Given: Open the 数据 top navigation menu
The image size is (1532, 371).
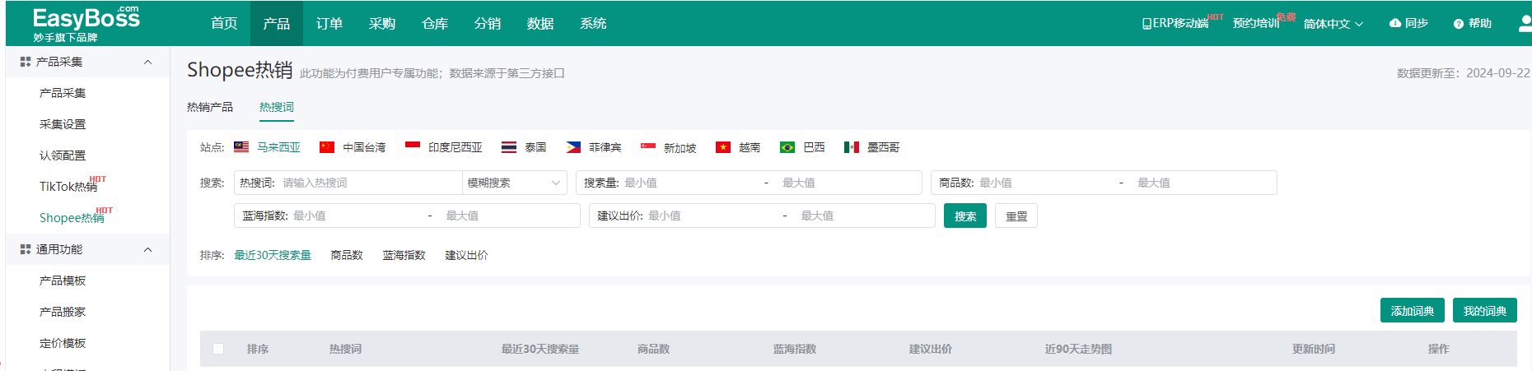Looking at the screenshot, I should [540, 23].
